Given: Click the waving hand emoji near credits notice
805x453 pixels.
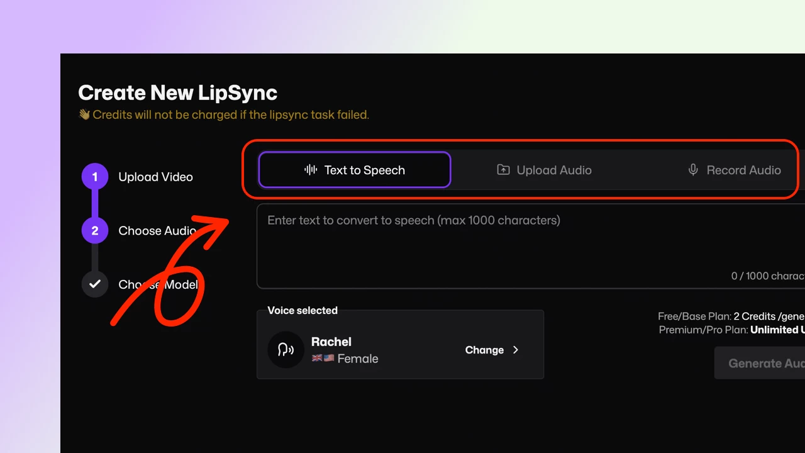Looking at the screenshot, I should point(84,114).
